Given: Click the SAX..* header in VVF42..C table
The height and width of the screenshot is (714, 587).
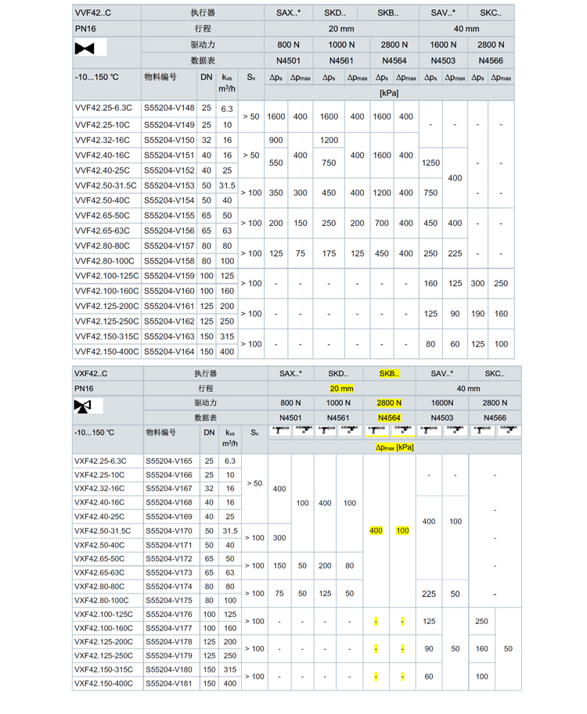Looking at the screenshot, I should pos(289,13).
